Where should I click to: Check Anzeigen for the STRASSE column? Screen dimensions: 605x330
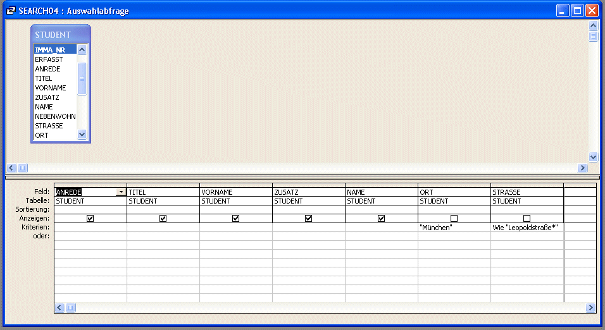coord(527,218)
